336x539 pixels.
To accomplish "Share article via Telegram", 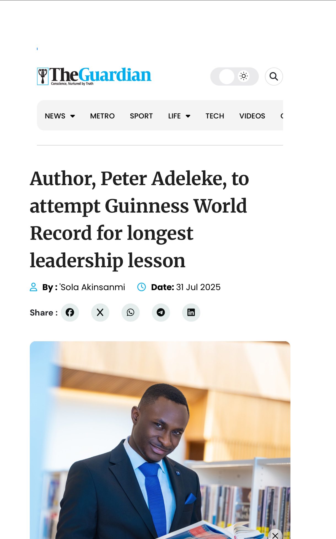I will tap(161, 313).
